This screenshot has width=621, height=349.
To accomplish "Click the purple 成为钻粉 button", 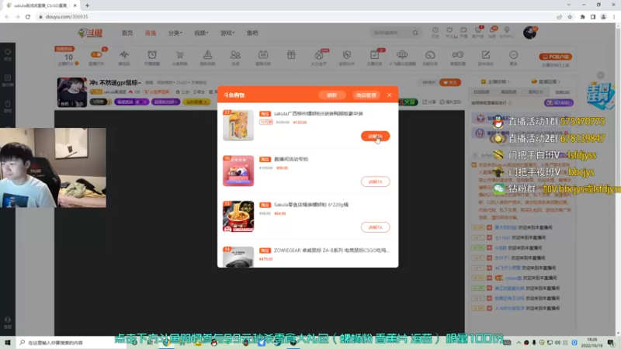I will point(558,102).
